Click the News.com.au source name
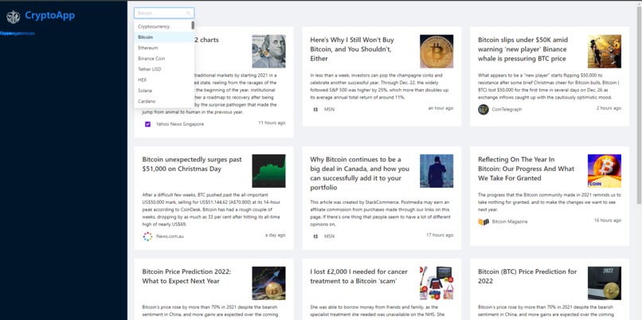 pos(170,236)
